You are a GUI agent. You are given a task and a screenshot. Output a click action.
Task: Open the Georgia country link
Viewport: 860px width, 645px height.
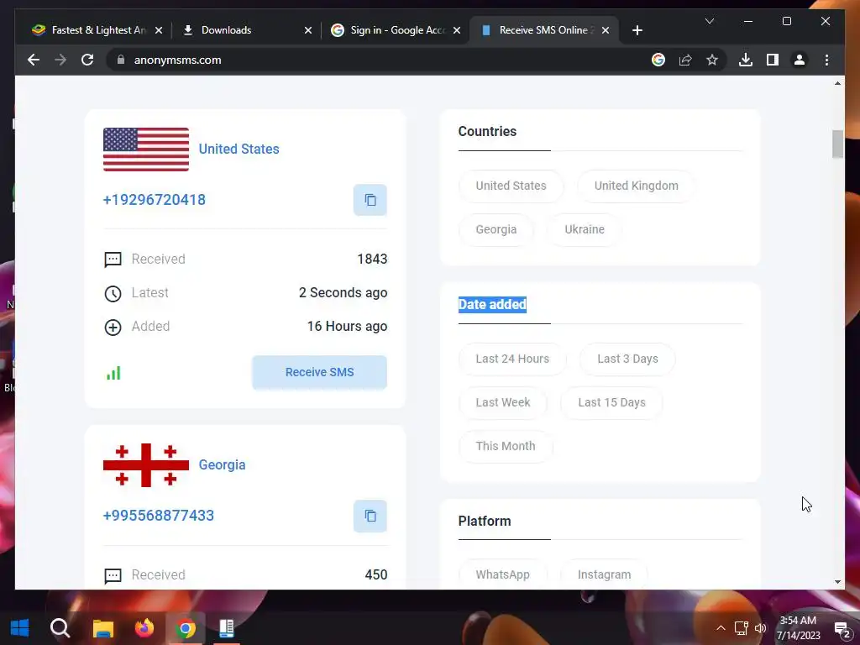pos(222,465)
